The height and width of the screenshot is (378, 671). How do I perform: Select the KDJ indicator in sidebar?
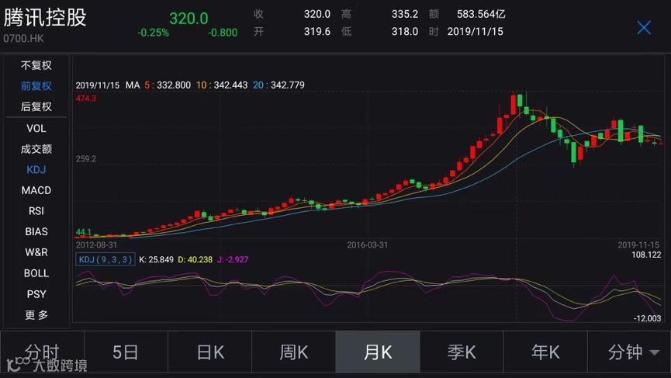(36, 169)
